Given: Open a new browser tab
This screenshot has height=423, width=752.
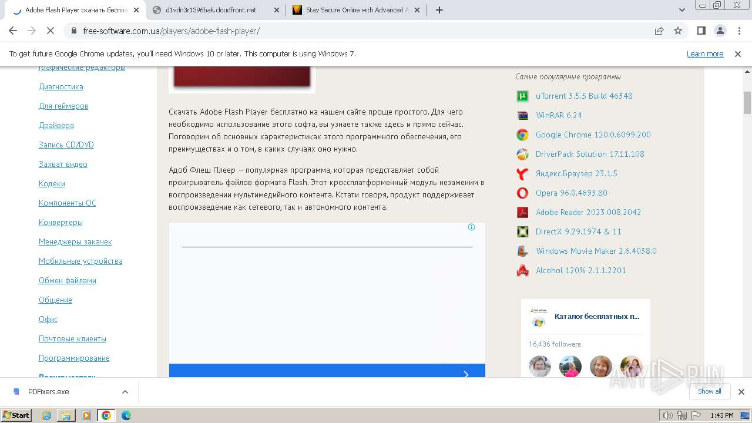Looking at the screenshot, I should click(x=439, y=10).
